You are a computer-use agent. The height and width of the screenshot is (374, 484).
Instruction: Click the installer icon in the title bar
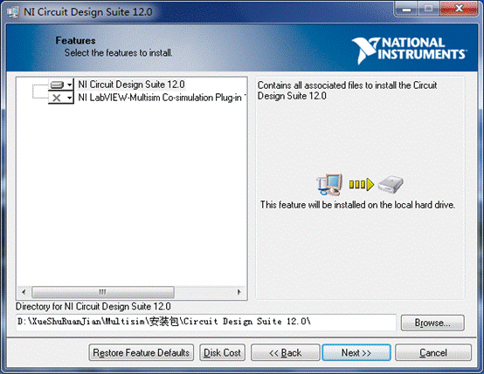pyautogui.click(x=13, y=12)
